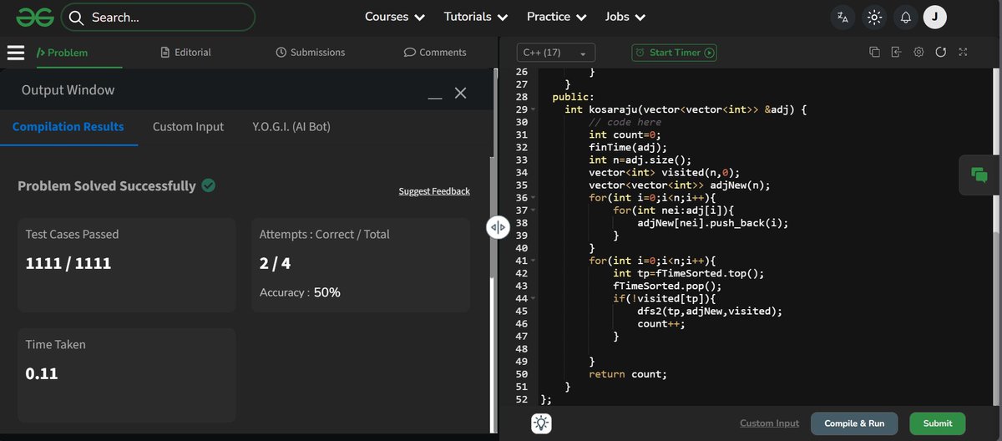The height and width of the screenshot is (441, 1002).
Task: Open notifications bell icon
Action: point(905,17)
